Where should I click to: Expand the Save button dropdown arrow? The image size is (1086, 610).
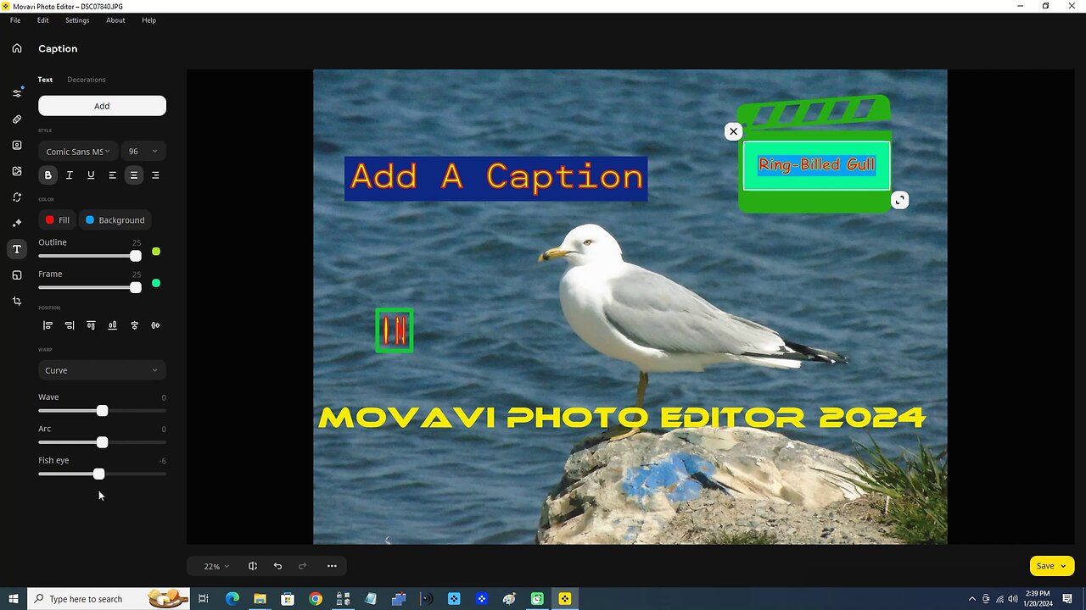click(1063, 566)
